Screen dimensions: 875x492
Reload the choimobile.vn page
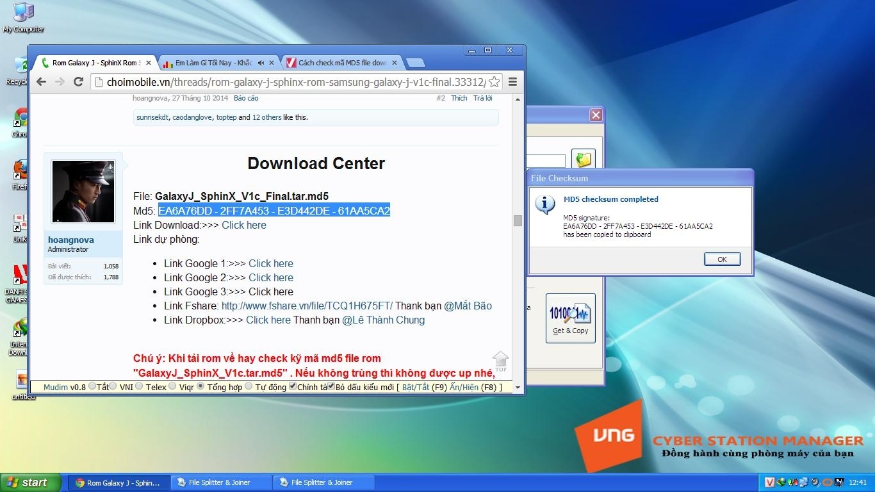pos(79,81)
